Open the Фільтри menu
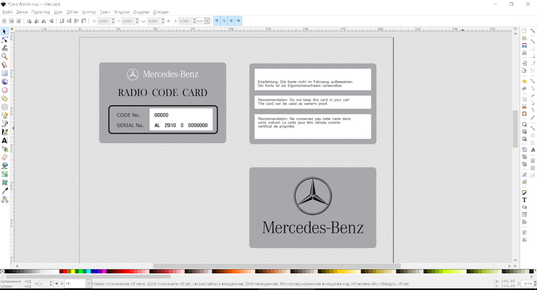 pos(121,12)
